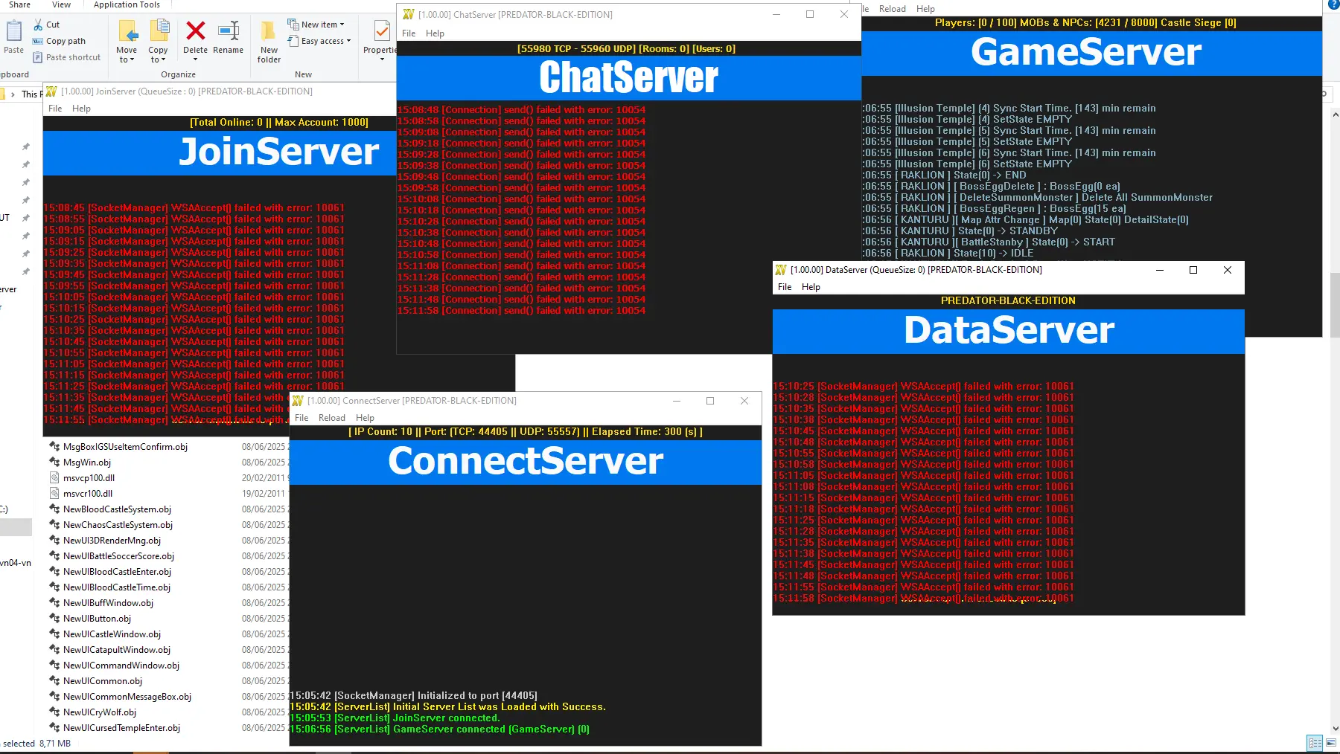
Task: Open File menu in ChatServer window
Action: (x=409, y=33)
